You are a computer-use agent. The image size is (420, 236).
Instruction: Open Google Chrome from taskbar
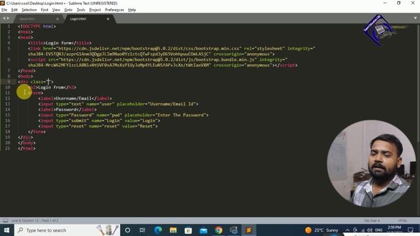tap(219, 230)
